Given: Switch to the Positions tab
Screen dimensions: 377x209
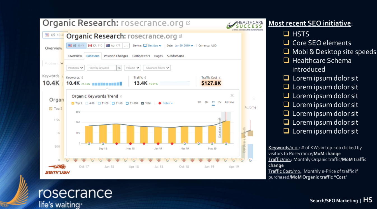Looking at the screenshot, I should (93, 56).
